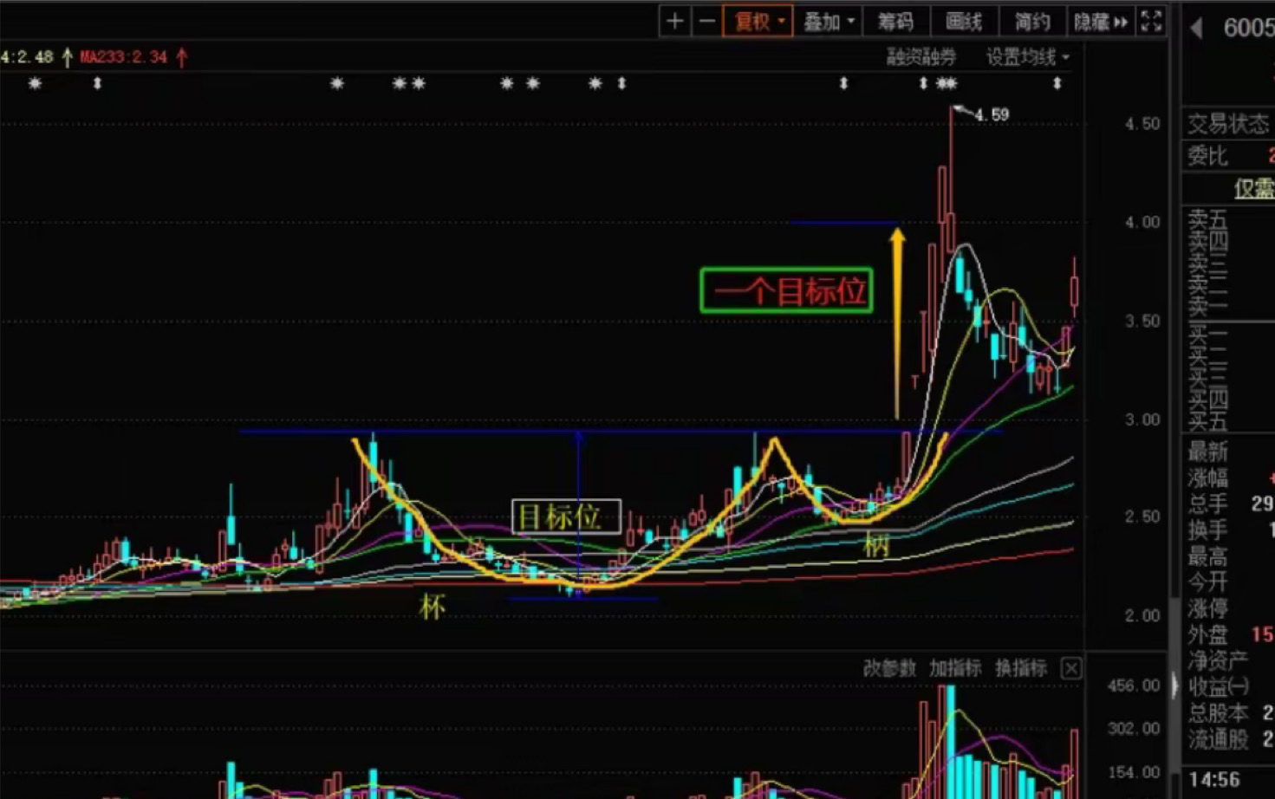
Task: Click the 最新 latest price row
Action: (1229, 451)
